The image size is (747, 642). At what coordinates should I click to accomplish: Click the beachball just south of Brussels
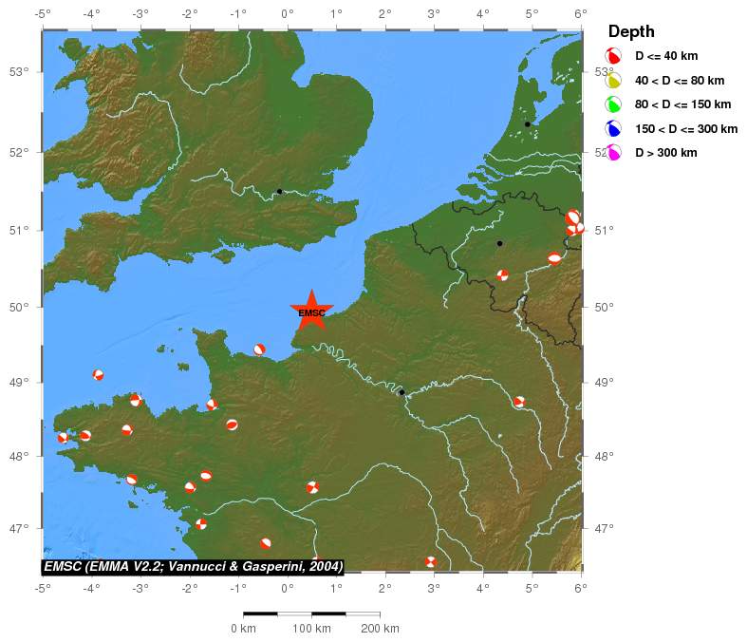(503, 275)
